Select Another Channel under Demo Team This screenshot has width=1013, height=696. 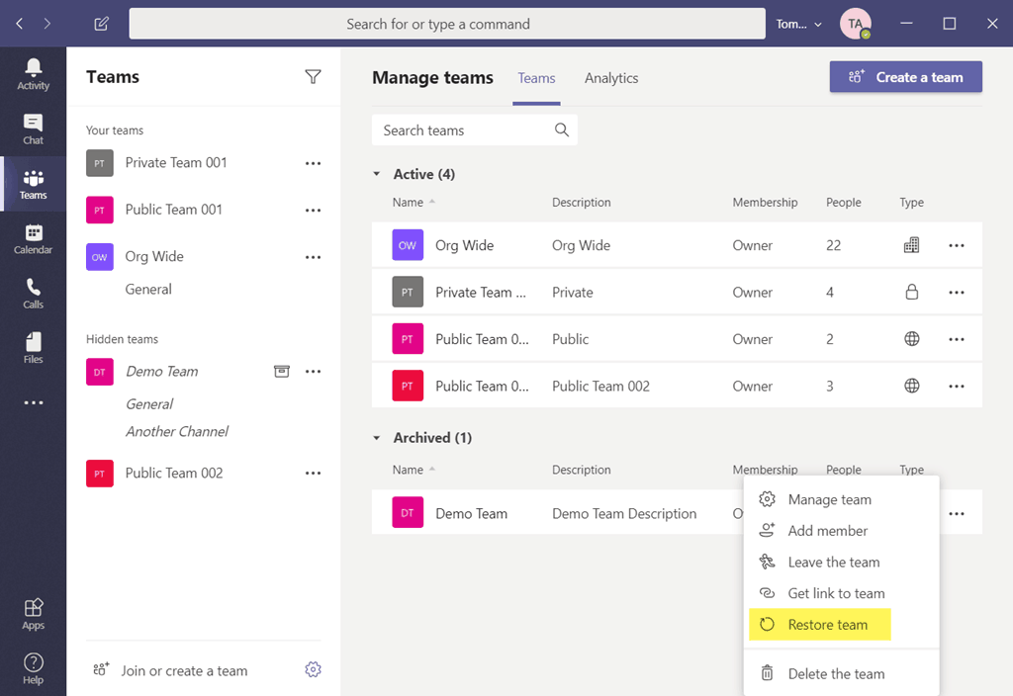(177, 431)
